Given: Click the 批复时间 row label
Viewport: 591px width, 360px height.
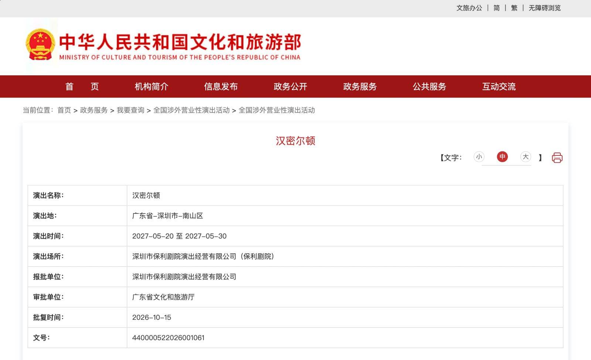Looking at the screenshot, I should point(48,317).
